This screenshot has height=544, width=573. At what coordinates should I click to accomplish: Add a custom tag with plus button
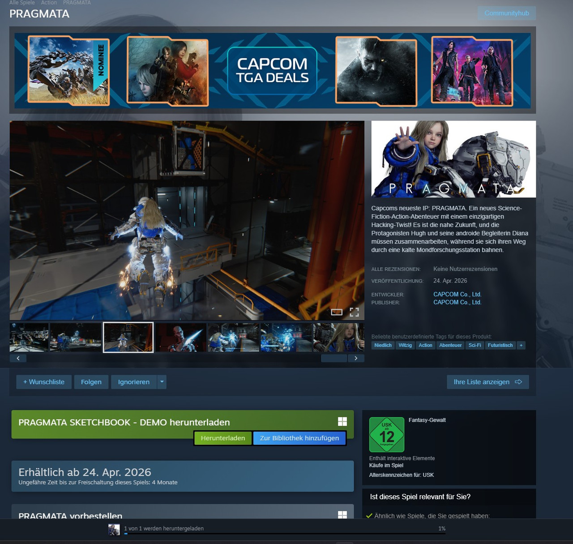tap(521, 345)
